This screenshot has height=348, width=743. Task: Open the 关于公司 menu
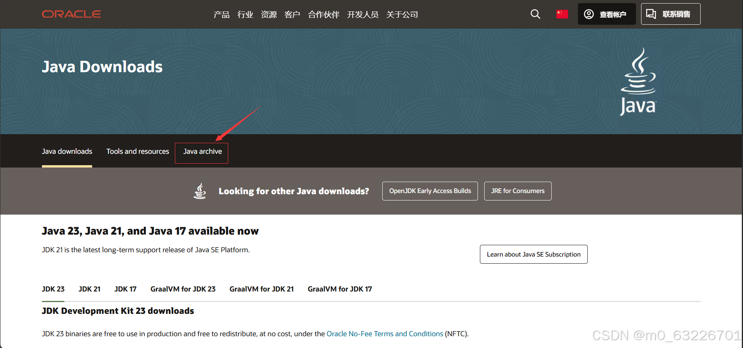tap(402, 15)
